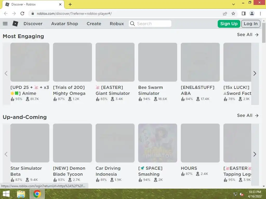
Task: Open the Robux nav item
Action: [x=117, y=24]
